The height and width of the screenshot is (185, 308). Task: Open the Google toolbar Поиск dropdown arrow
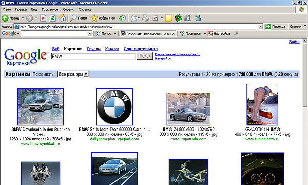(115, 34)
